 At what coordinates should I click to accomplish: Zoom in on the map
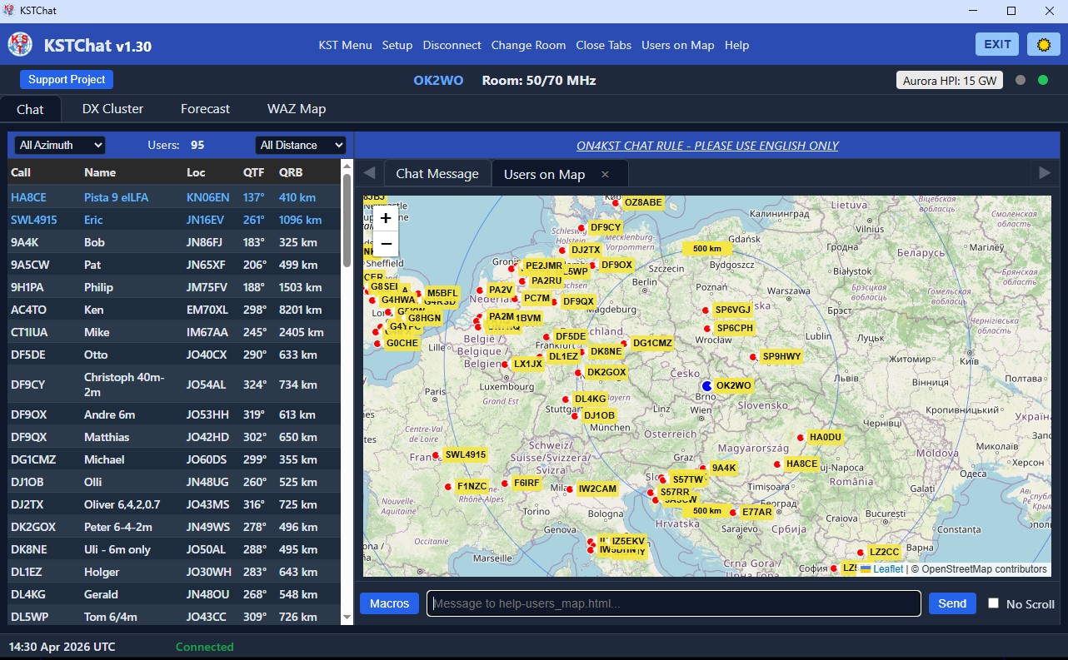(x=385, y=218)
